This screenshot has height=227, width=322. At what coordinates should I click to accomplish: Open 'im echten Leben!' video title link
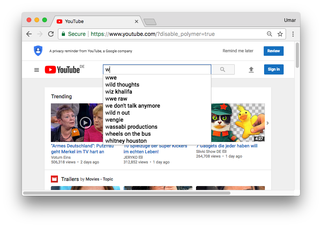point(141,152)
